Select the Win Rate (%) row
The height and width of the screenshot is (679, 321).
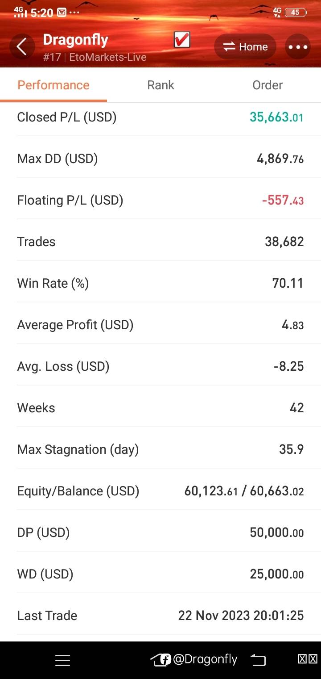160,283
